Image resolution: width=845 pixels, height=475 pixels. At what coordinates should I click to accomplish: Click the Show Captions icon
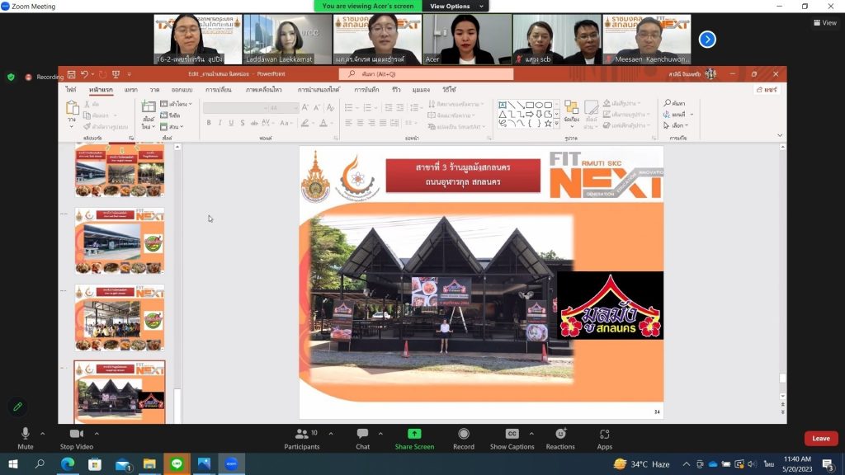coord(512,435)
